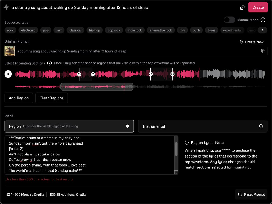Click the '22 / 4800 Monthly Credits' text
The height and width of the screenshot is (204, 272).
pos(25,194)
